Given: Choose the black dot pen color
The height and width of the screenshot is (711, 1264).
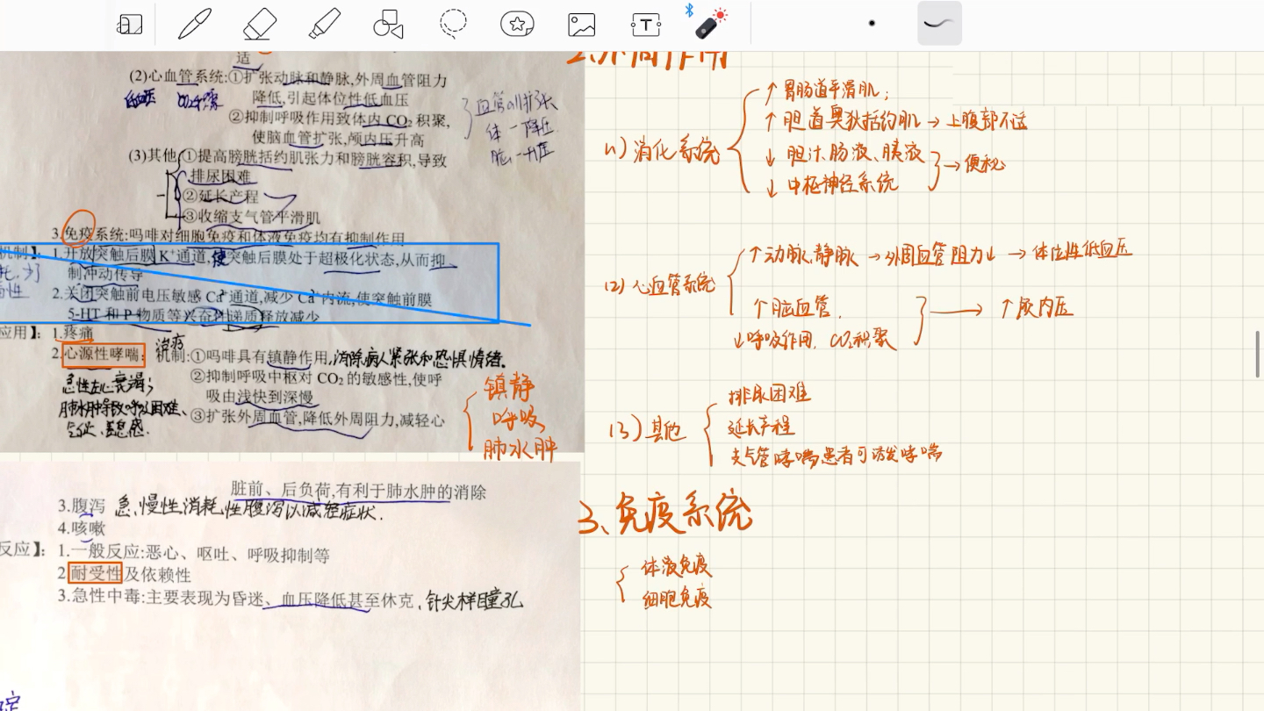Looking at the screenshot, I should [872, 24].
